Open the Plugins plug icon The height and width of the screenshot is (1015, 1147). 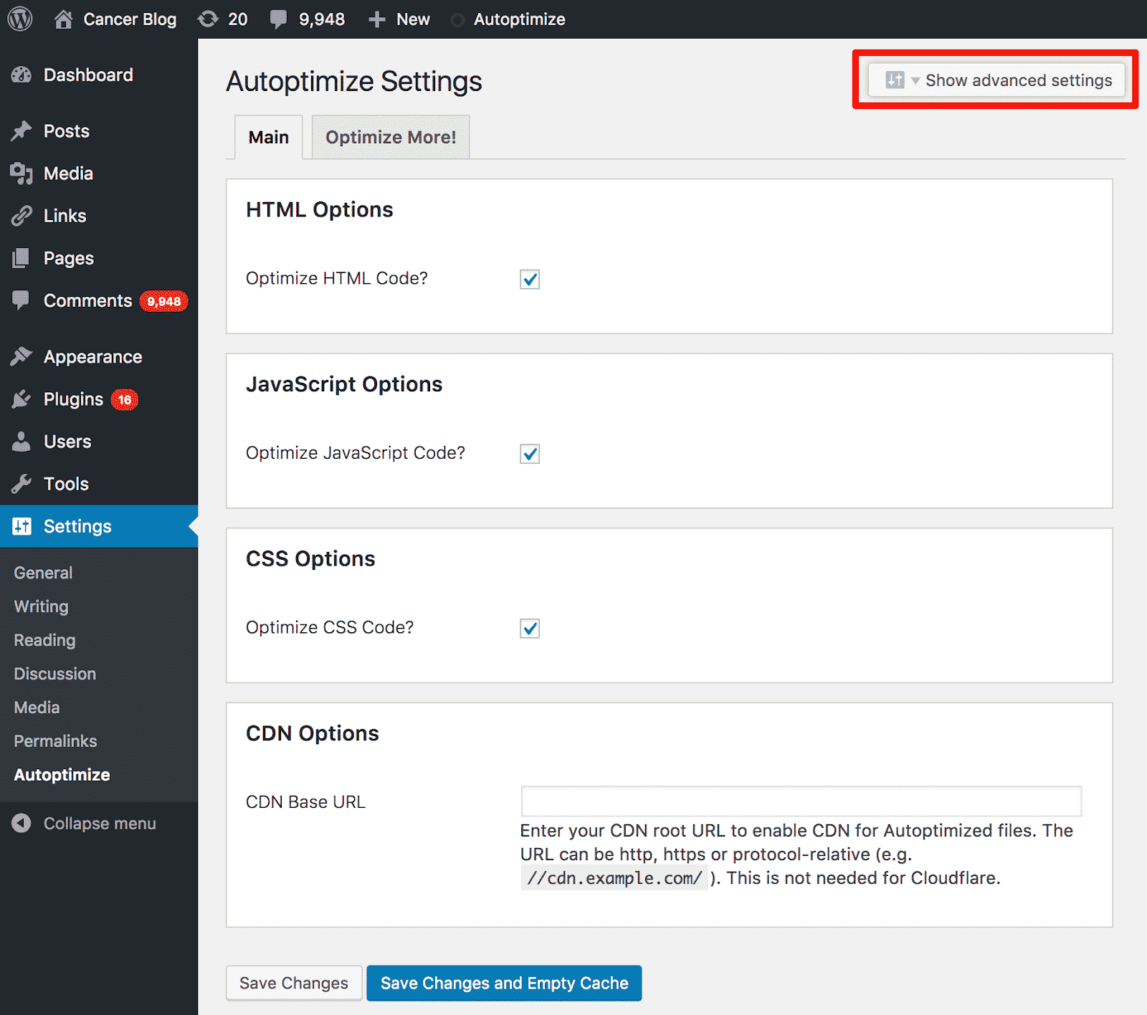click(x=22, y=399)
